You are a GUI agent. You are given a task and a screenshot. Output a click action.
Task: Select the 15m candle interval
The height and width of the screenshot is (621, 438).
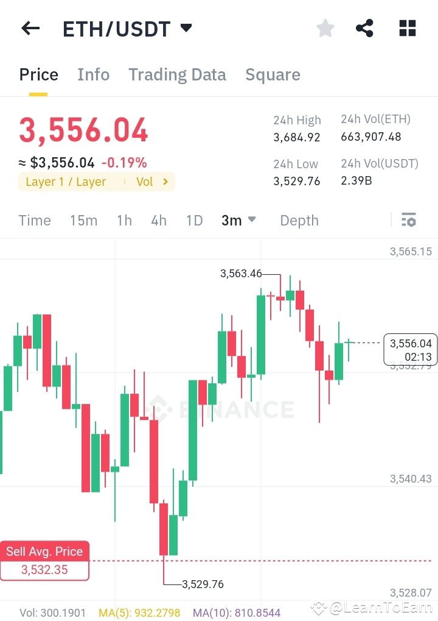[x=84, y=220]
